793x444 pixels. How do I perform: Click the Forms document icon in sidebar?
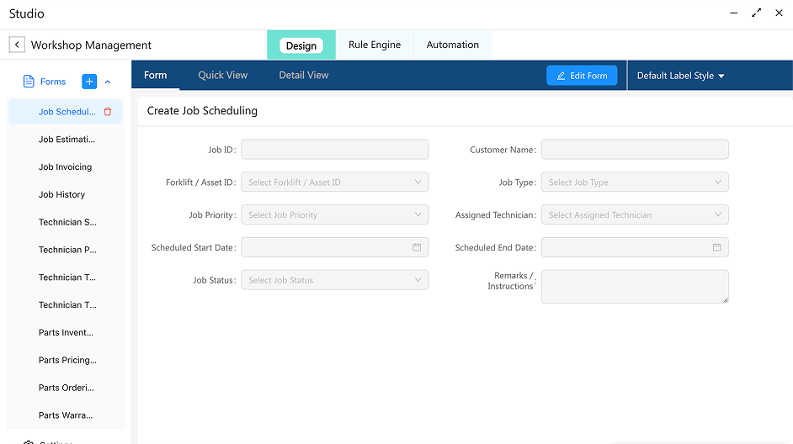pos(29,82)
